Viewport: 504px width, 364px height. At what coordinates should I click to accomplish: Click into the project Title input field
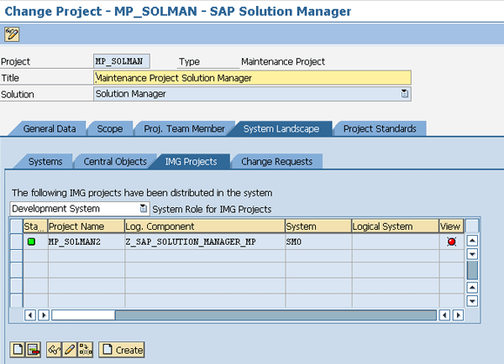(252, 78)
